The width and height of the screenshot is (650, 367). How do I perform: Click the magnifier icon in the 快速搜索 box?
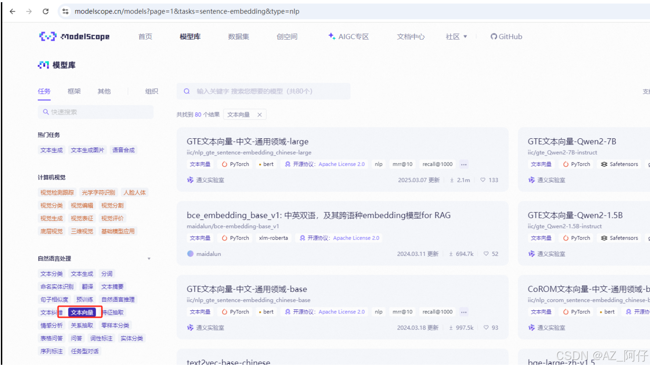(46, 112)
